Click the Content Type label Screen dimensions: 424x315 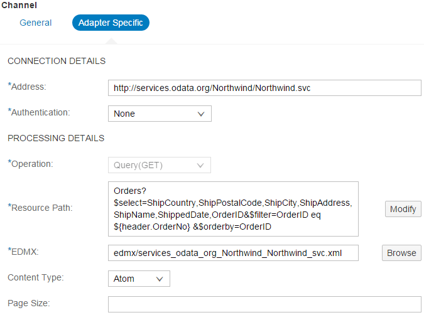tap(36, 277)
